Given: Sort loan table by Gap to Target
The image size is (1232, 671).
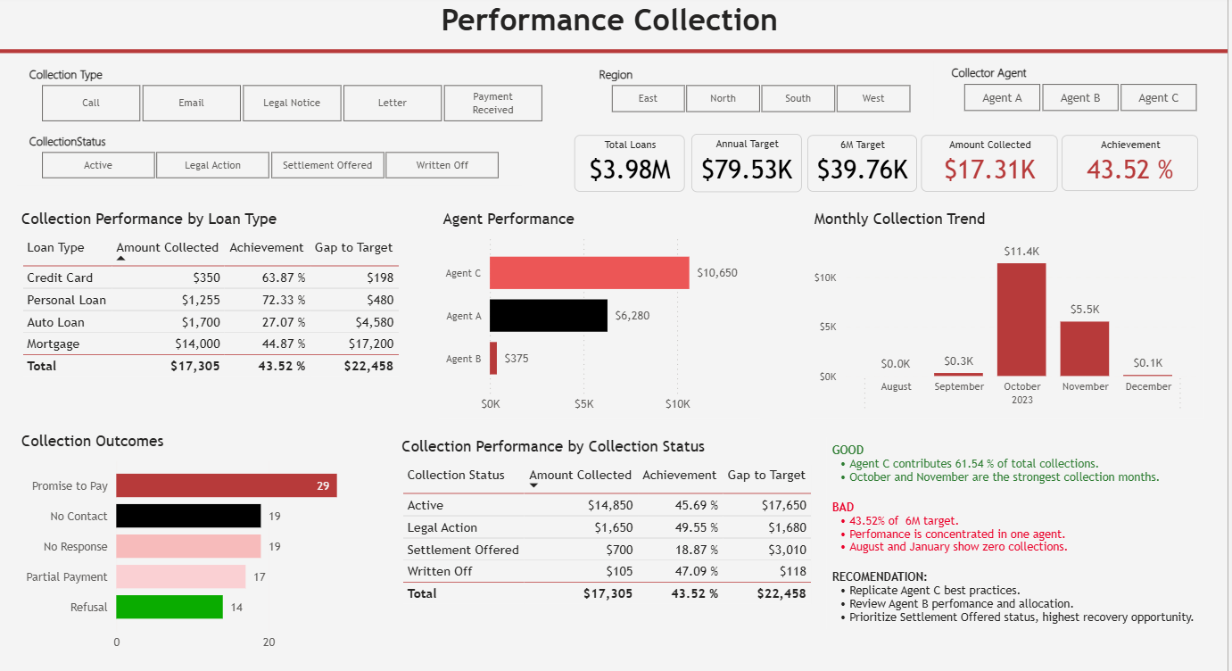Looking at the screenshot, I should pos(354,247).
